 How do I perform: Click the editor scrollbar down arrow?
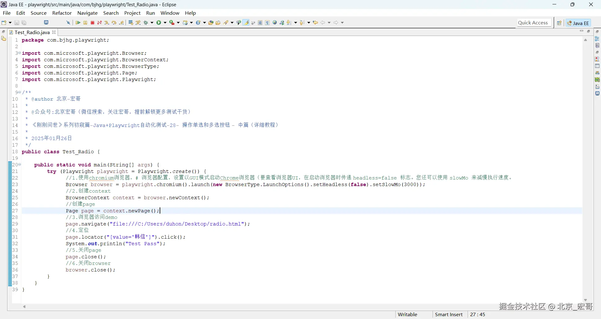(585, 300)
